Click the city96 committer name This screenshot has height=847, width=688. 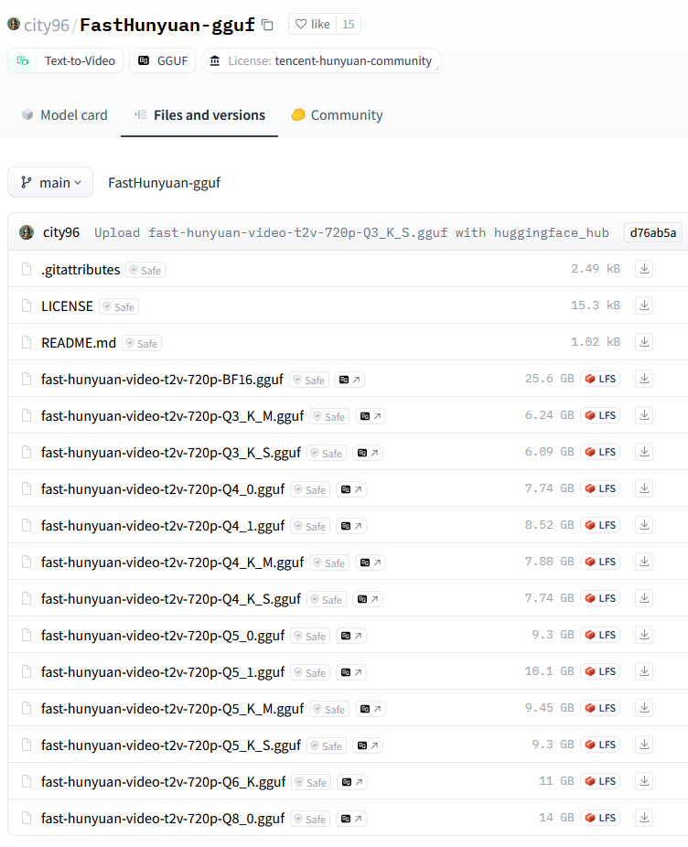61,232
